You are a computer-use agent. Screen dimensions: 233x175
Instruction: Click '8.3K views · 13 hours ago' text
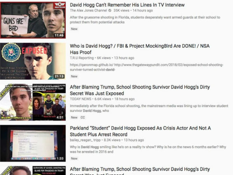coord(124,140)
